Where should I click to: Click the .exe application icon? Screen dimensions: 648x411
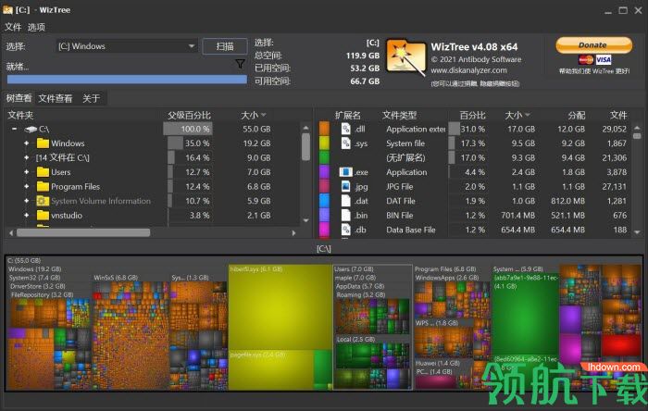[346, 172]
